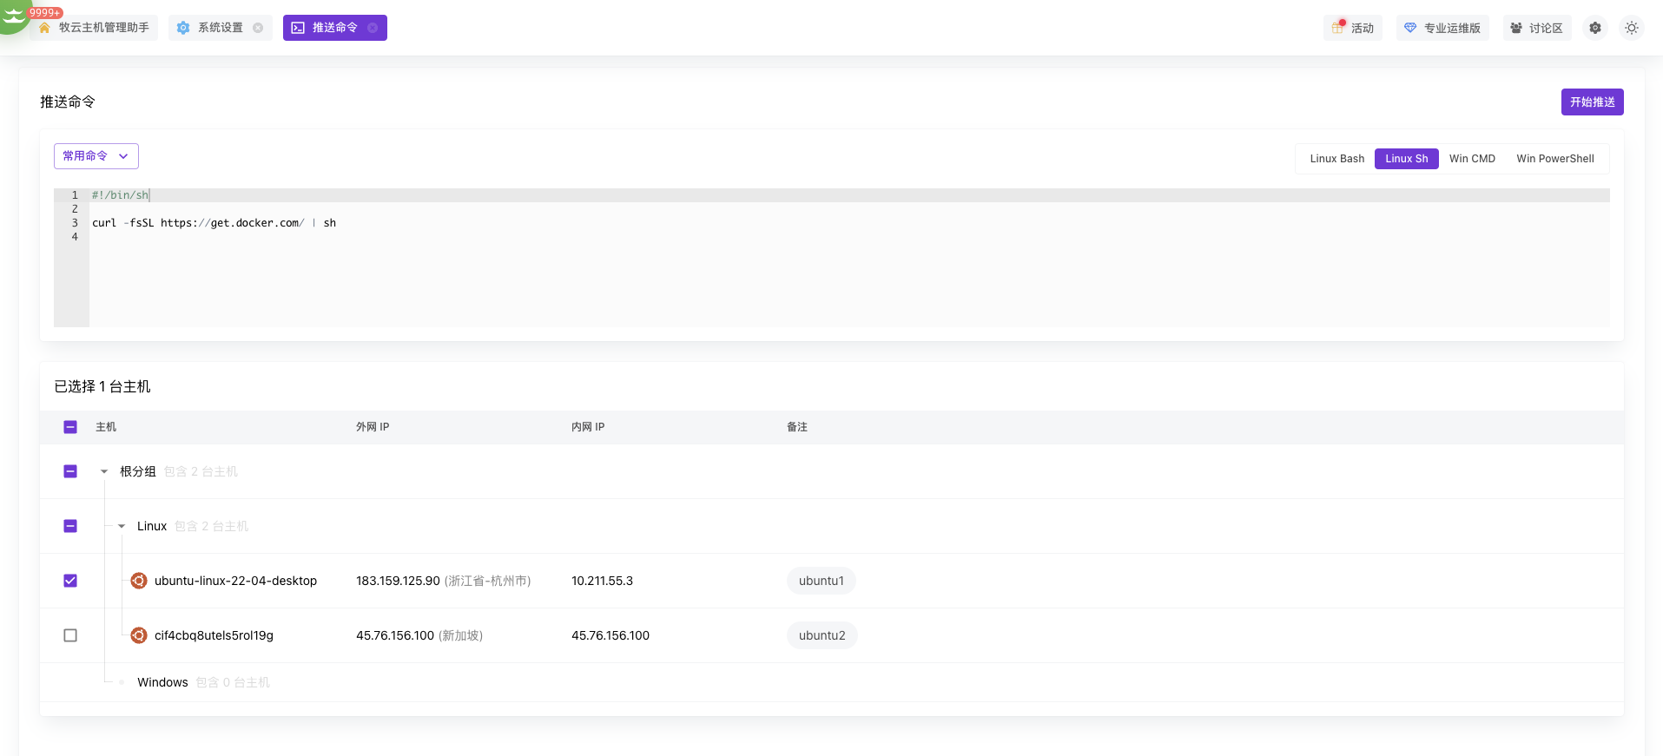Click internal IP 10.211.55.3
The height and width of the screenshot is (756, 1663).
(603, 581)
